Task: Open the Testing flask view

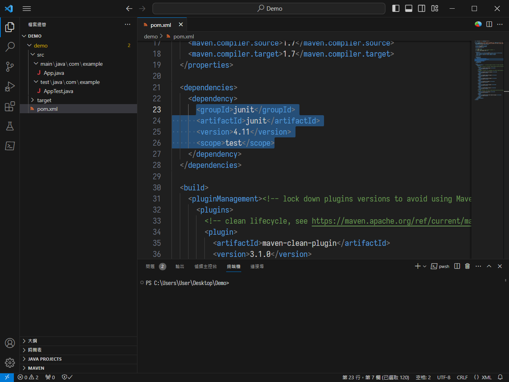Action: click(10, 126)
